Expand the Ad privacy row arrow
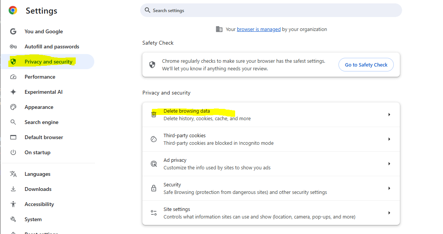Image resolution: width=443 pixels, height=234 pixels. [x=389, y=164]
